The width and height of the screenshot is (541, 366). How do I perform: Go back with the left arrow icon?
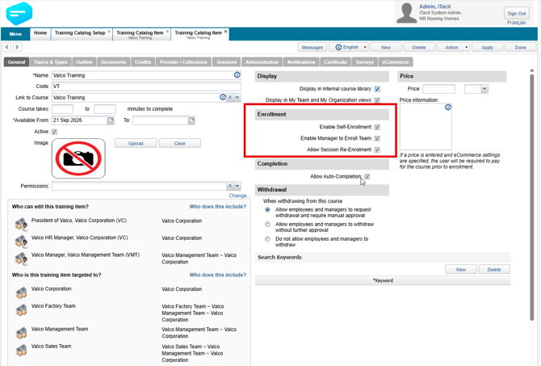coord(7,47)
